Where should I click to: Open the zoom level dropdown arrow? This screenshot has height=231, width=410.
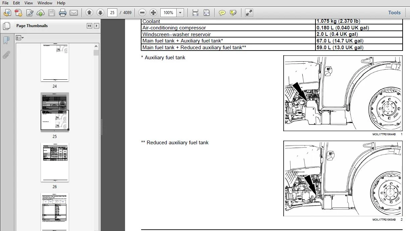click(180, 13)
